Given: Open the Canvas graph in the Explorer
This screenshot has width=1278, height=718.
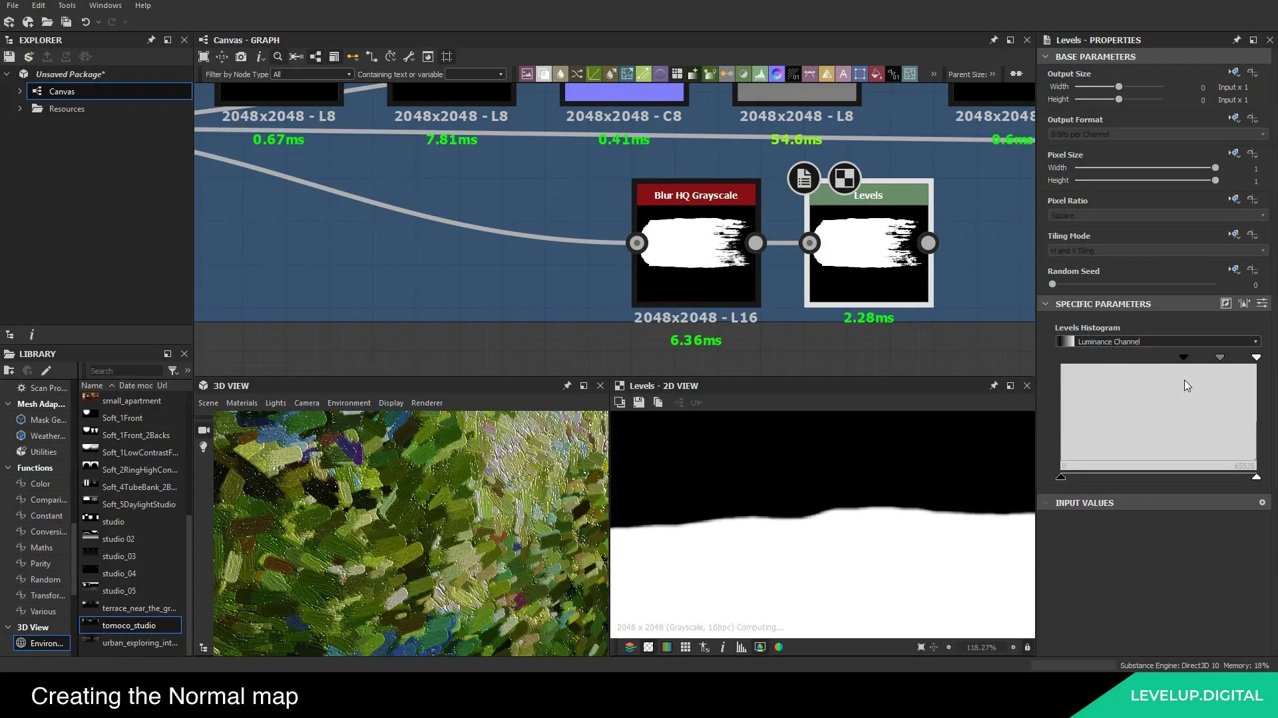Looking at the screenshot, I should [62, 91].
